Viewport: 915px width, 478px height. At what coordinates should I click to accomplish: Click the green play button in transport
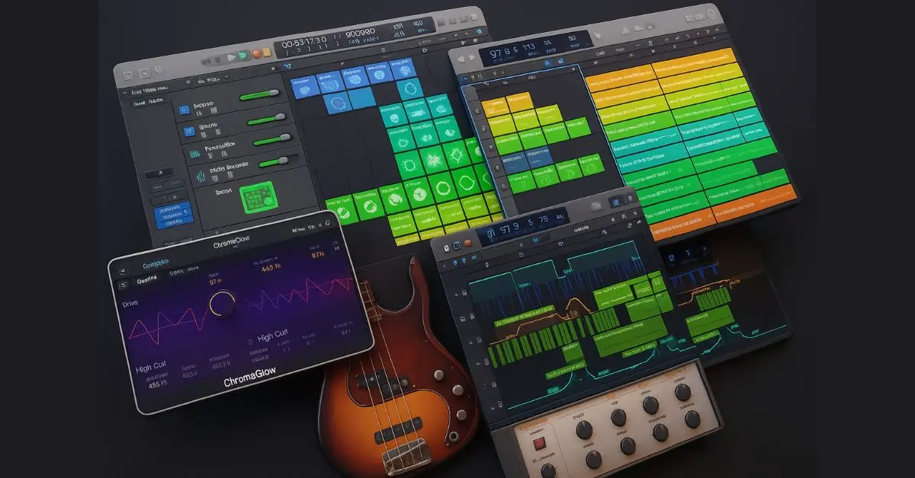pyautogui.click(x=242, y=56)
